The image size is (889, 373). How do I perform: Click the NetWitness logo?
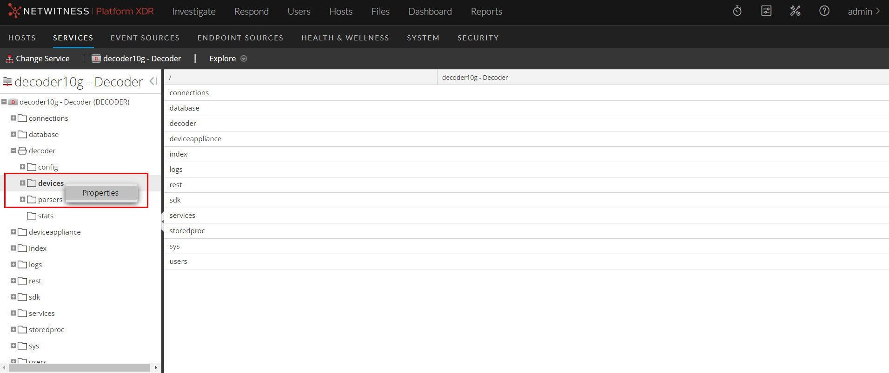coord(14,11)
